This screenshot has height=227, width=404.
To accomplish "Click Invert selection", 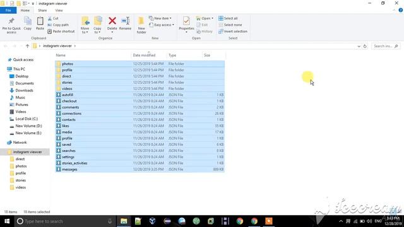I will pyautogui.click(x=233, y=32).
